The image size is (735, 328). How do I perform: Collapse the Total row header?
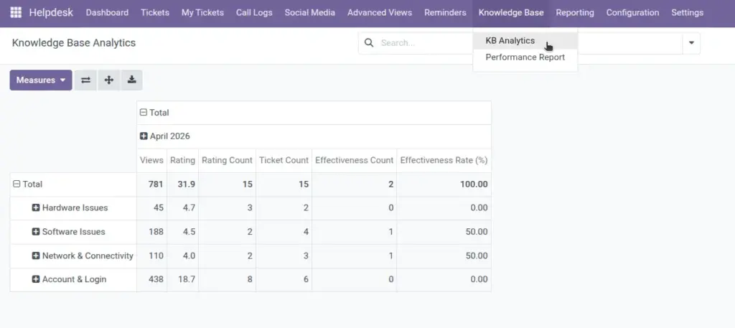[x=28, y=184]
